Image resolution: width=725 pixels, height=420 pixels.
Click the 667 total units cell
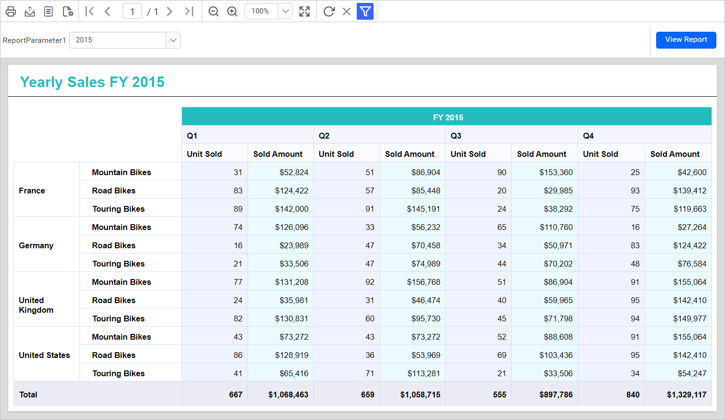tap(215, 395)
